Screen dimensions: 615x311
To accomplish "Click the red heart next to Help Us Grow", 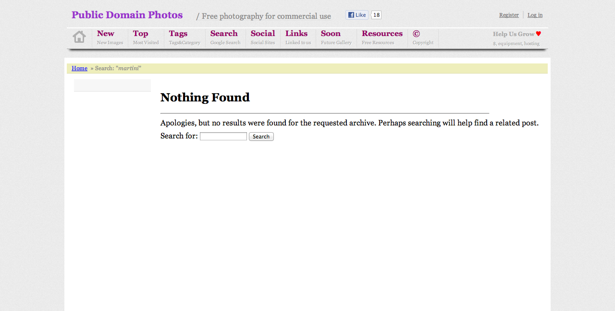I will coord(539,34).
